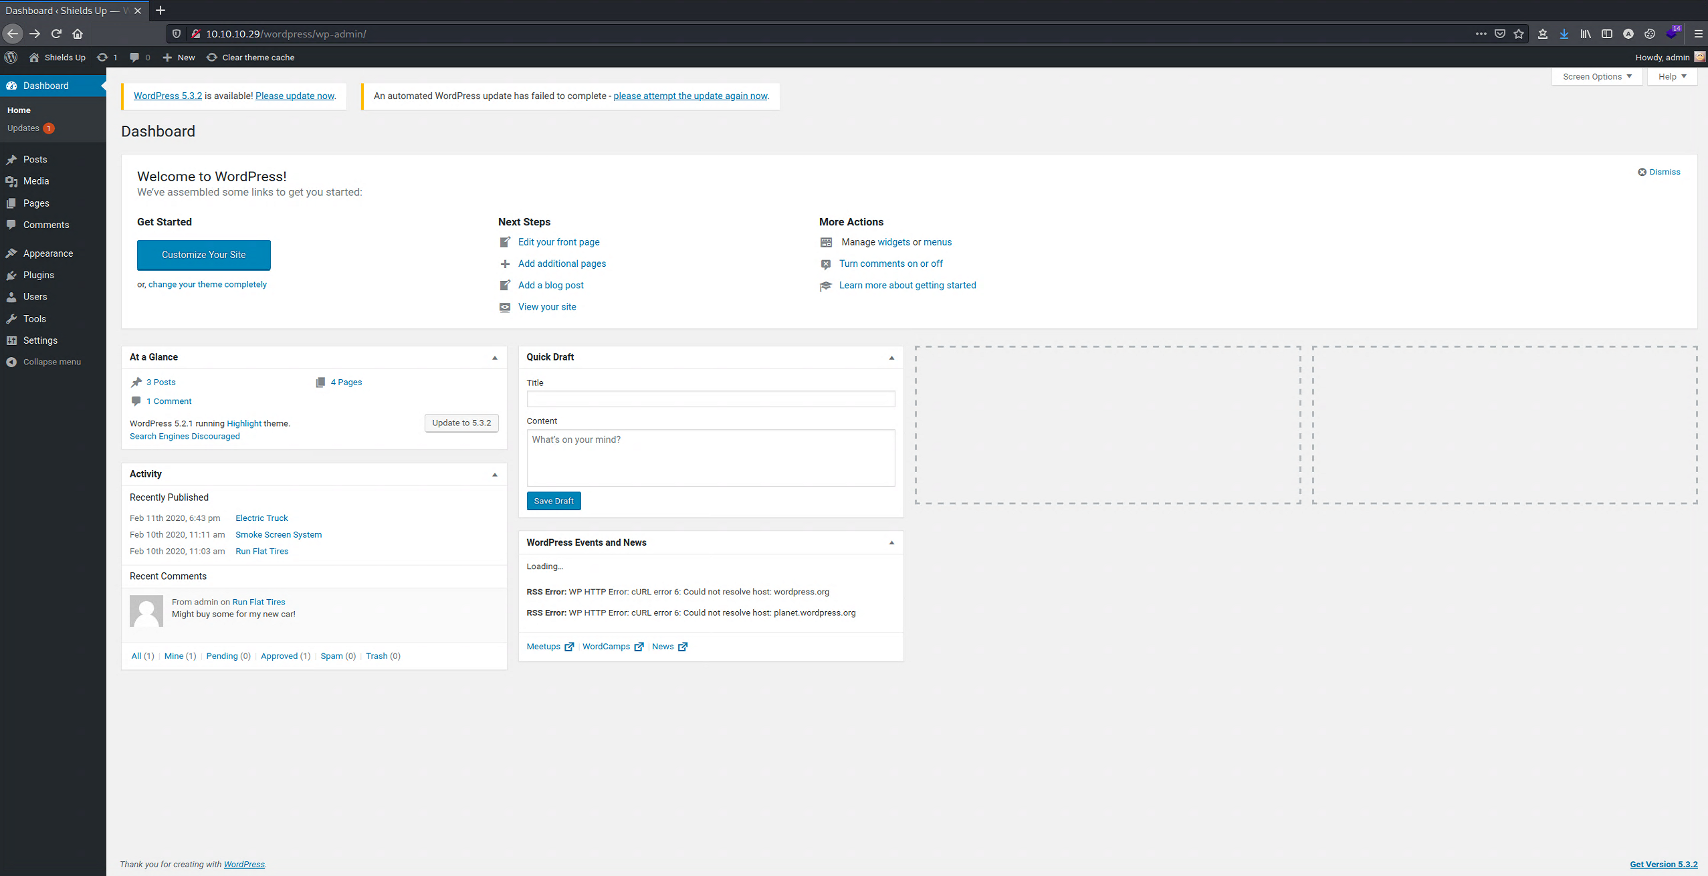The width and height of the screenshot is (1708, 876).
Task: Open the Screen Options dropdown
Action: (x=1596, y=76)
